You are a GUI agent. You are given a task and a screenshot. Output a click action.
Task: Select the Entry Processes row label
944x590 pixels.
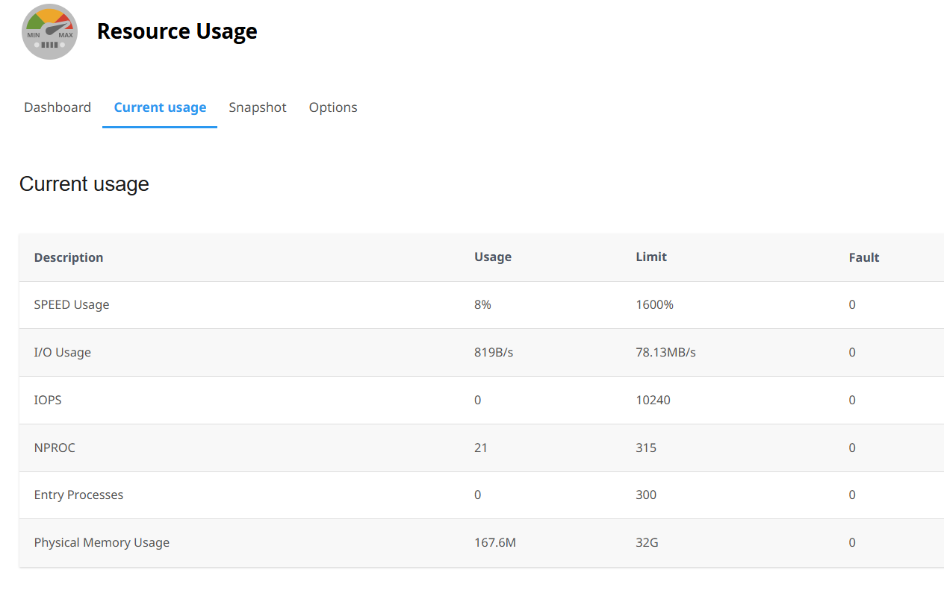click(x=78, y=495)
